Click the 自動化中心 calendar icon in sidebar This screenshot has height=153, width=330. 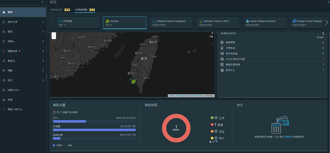pyautogui.click(x=4, y=90)
